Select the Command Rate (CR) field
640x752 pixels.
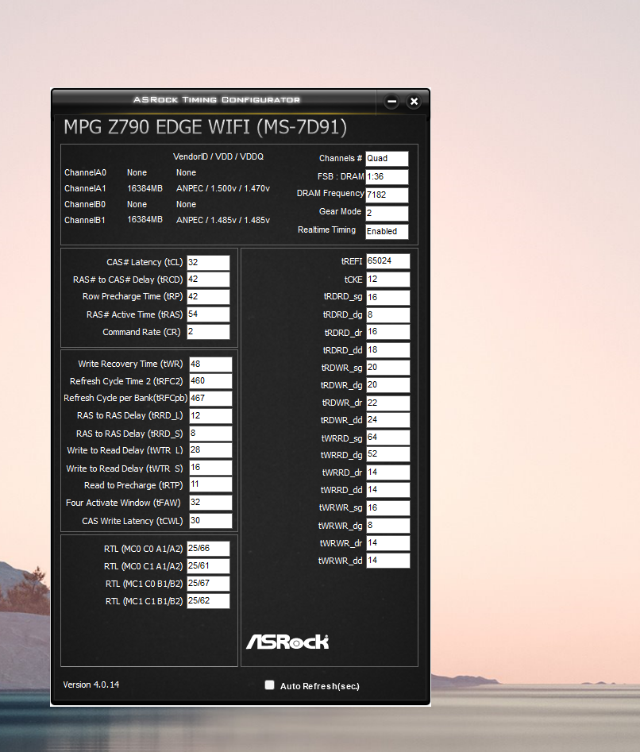(x=208, y=332)
